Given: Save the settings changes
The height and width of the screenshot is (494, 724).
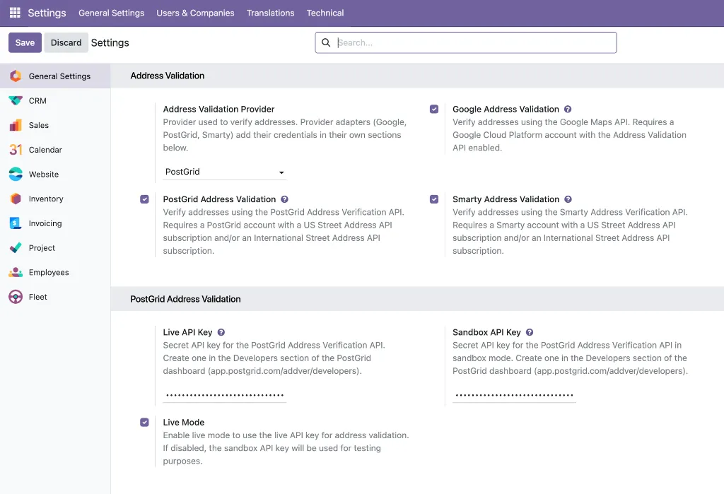Looking at the screenshot, I should pos(25,42).
